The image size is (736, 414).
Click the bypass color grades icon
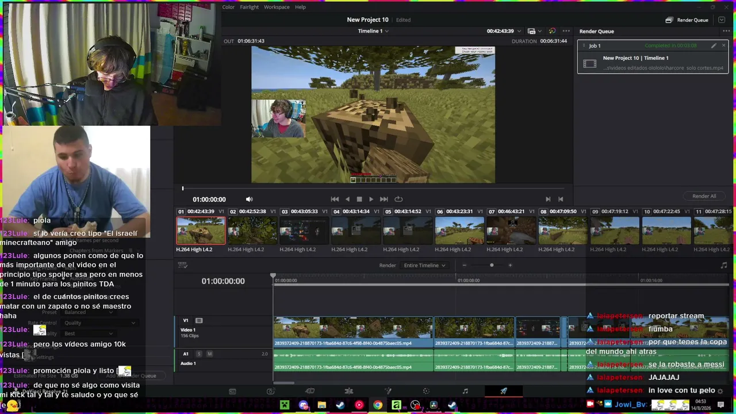coord(552,31)
